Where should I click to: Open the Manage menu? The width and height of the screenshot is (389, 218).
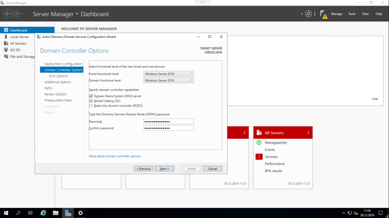[337, 14]
